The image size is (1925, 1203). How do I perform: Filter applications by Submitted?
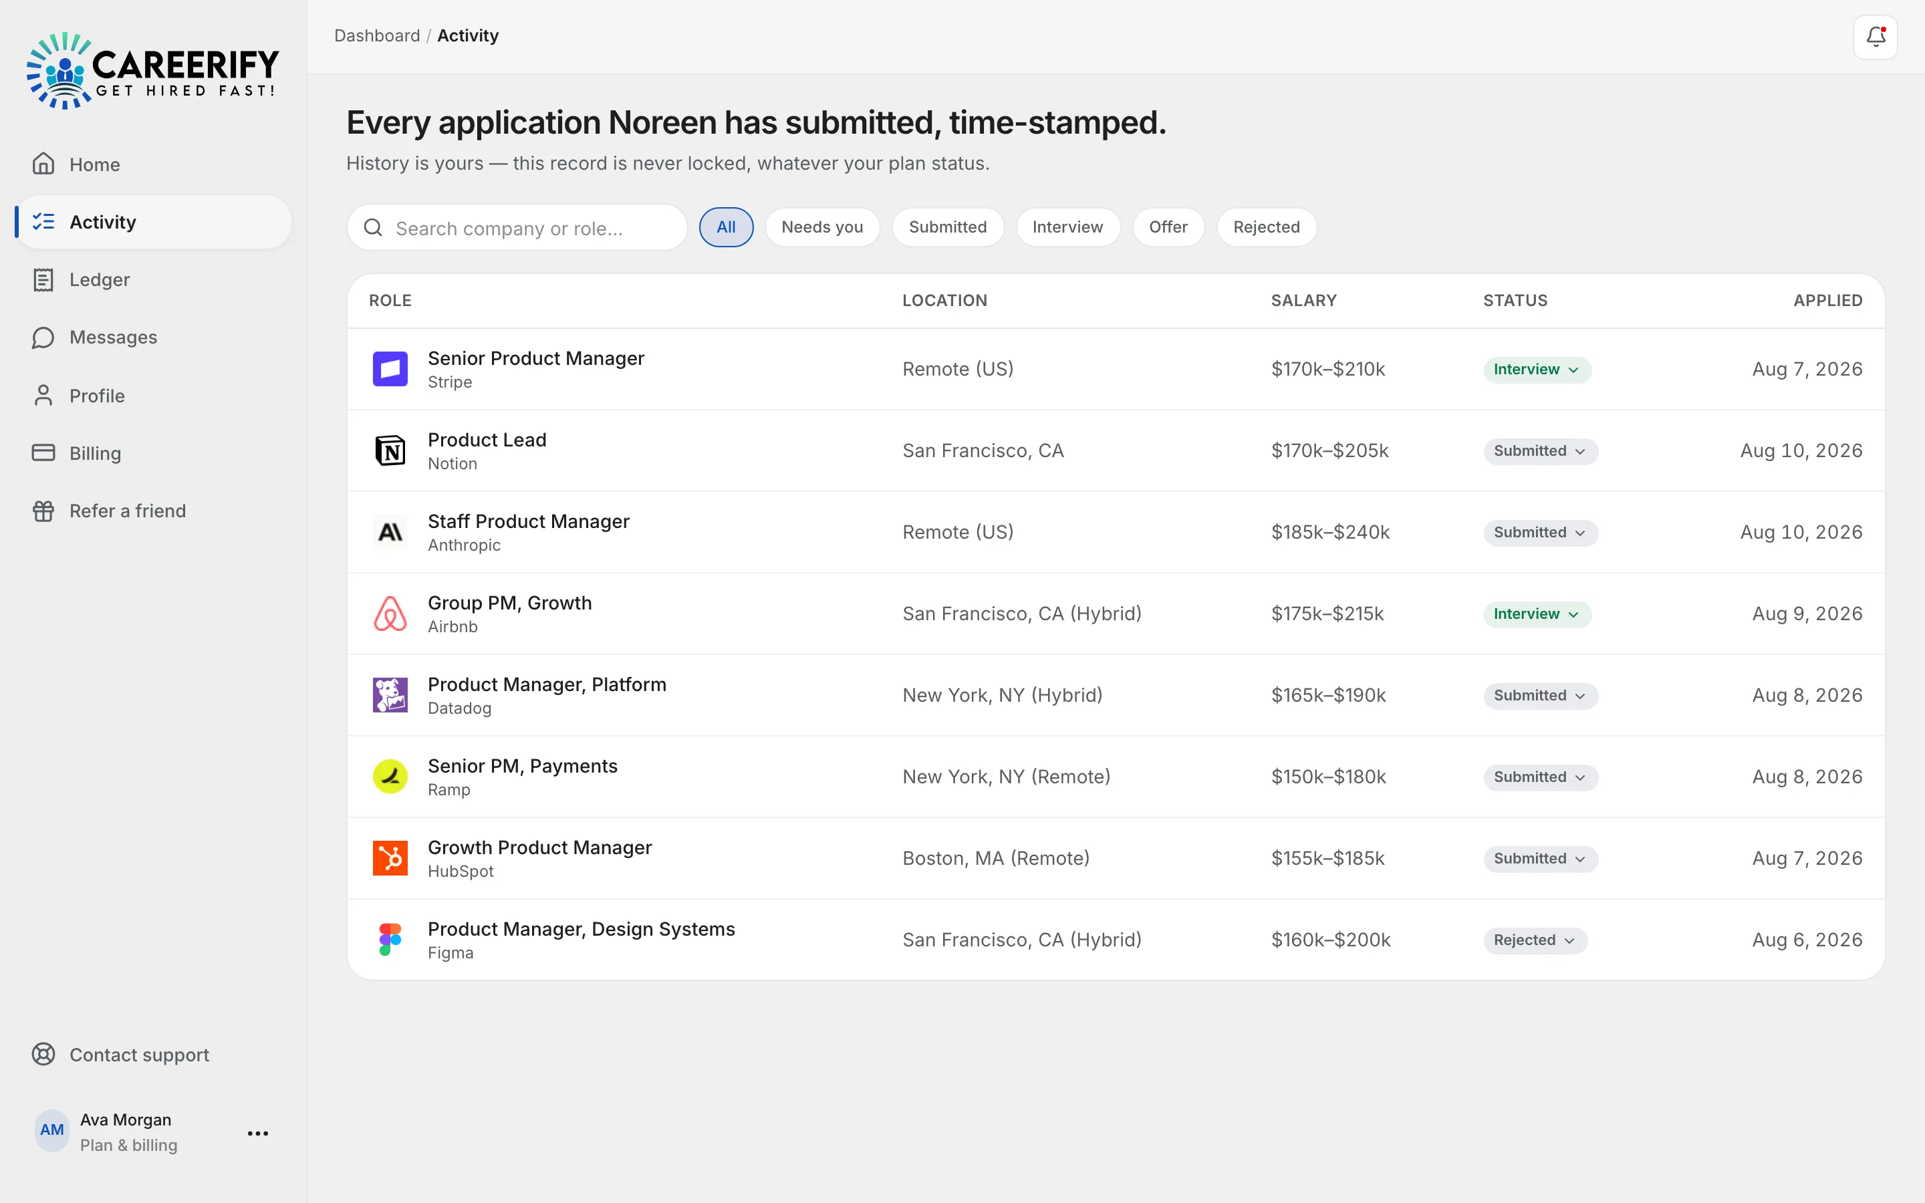947,227
